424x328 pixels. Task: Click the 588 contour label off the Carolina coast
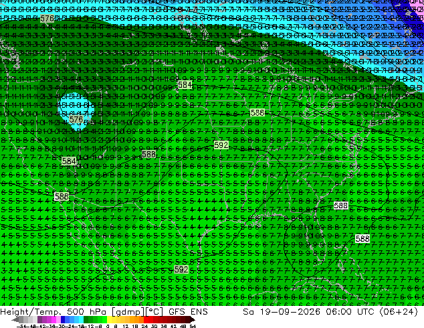tap(340, 206)
